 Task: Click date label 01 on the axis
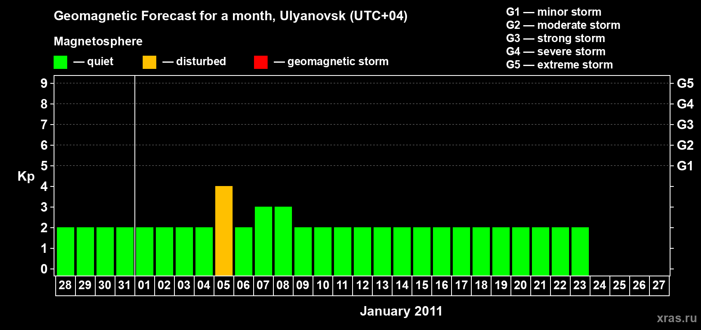[x=144, y=285]
